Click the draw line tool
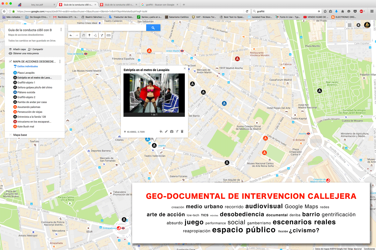 tap(95, 35)
